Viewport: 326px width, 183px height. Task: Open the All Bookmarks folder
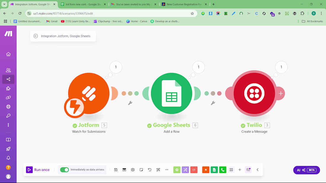[x=312, y=21]
